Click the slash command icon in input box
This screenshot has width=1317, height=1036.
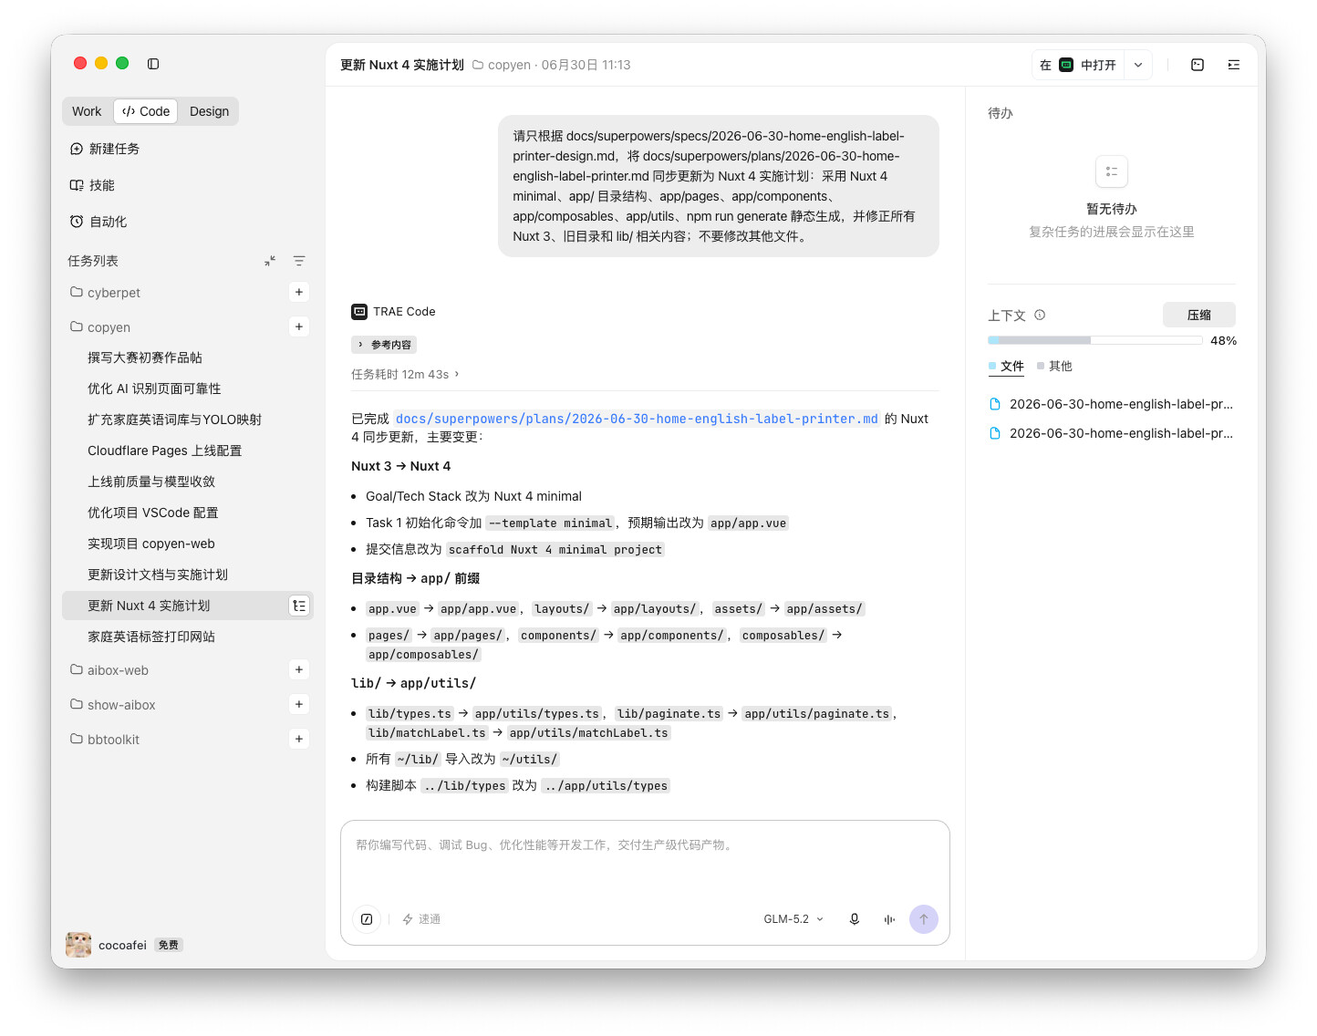pyautogui.click(x=367, y=919)
